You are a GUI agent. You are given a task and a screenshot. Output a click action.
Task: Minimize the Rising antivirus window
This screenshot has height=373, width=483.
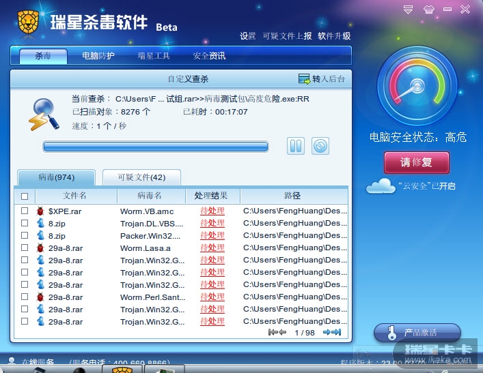pos(447,10)
